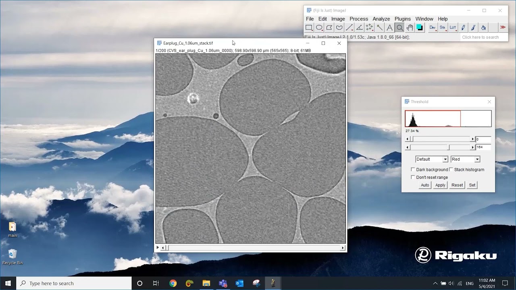Viewport: 516px width, 290px height.
Task: Click the color picker swatch in toolbar
Action: 420,28
